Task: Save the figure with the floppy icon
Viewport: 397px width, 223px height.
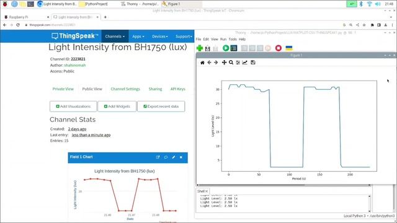Action: click(252, 63)
